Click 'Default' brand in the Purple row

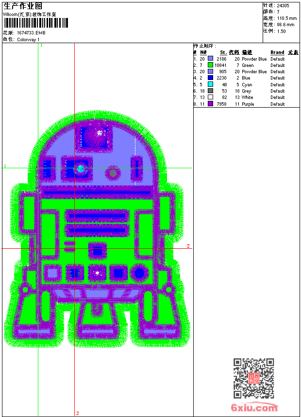pyautogui.click(x=278, y=104)
